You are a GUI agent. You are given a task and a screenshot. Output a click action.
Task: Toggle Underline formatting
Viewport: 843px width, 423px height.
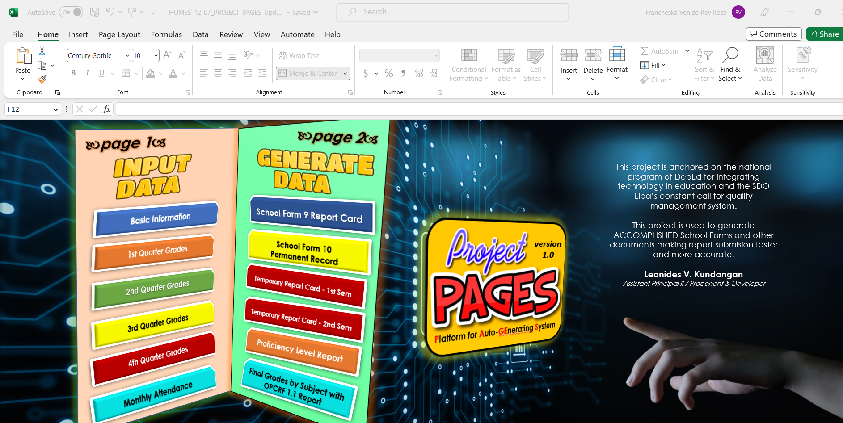[x=101, y=73]
